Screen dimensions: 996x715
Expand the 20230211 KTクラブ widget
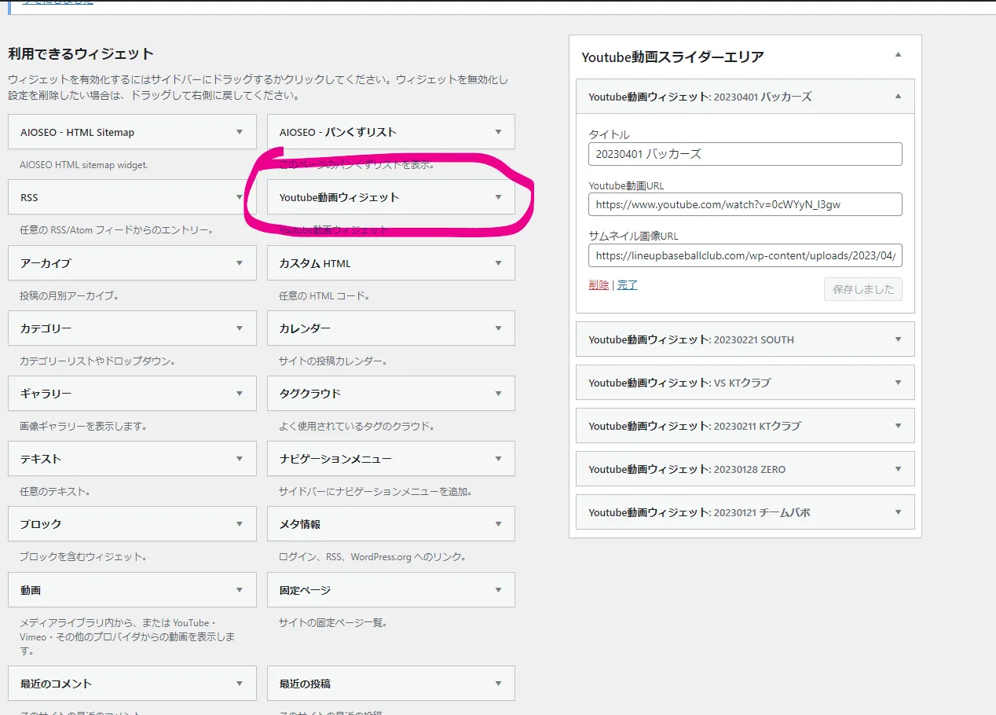pyautogui.click(x=899, y=426)
